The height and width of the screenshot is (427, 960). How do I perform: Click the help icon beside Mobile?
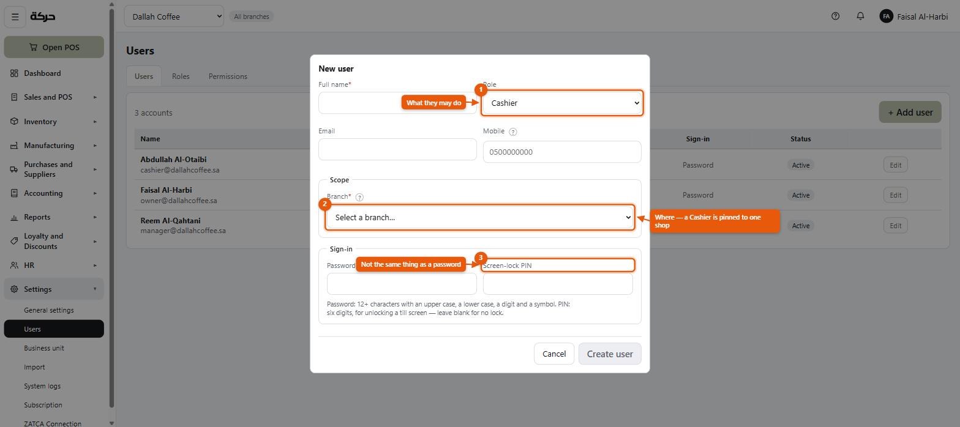[513, 132]
